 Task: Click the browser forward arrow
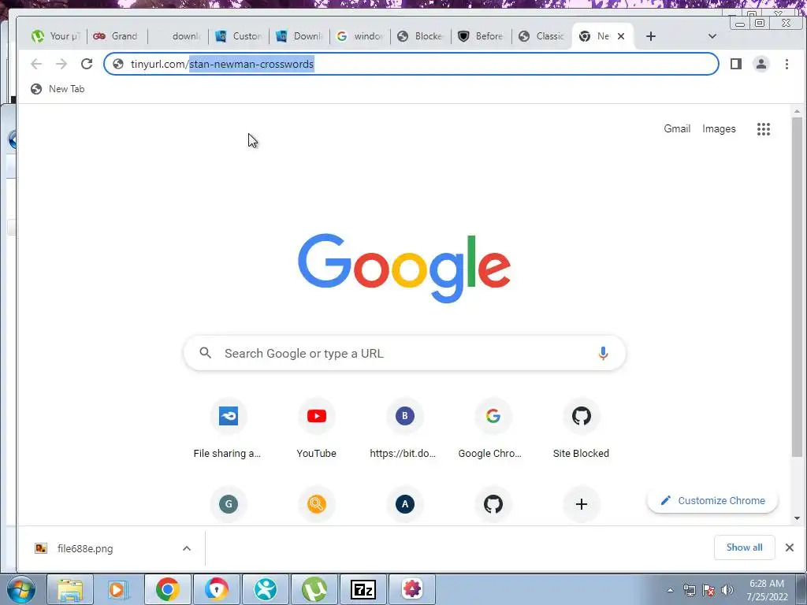click(x=61, y=64)
